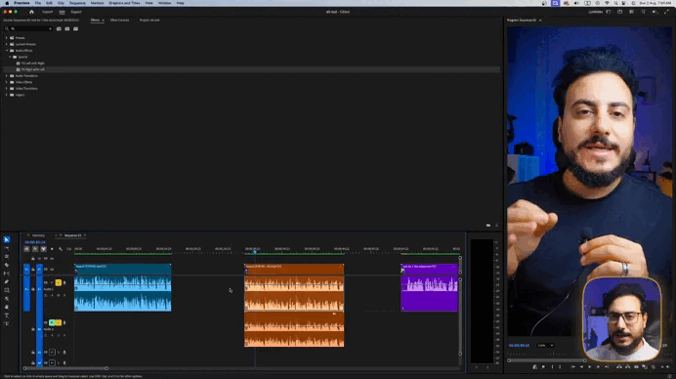Select the Type tool
Image resolution: width=676 pixels, height=379 pixels.
click(x=7, y=316)
